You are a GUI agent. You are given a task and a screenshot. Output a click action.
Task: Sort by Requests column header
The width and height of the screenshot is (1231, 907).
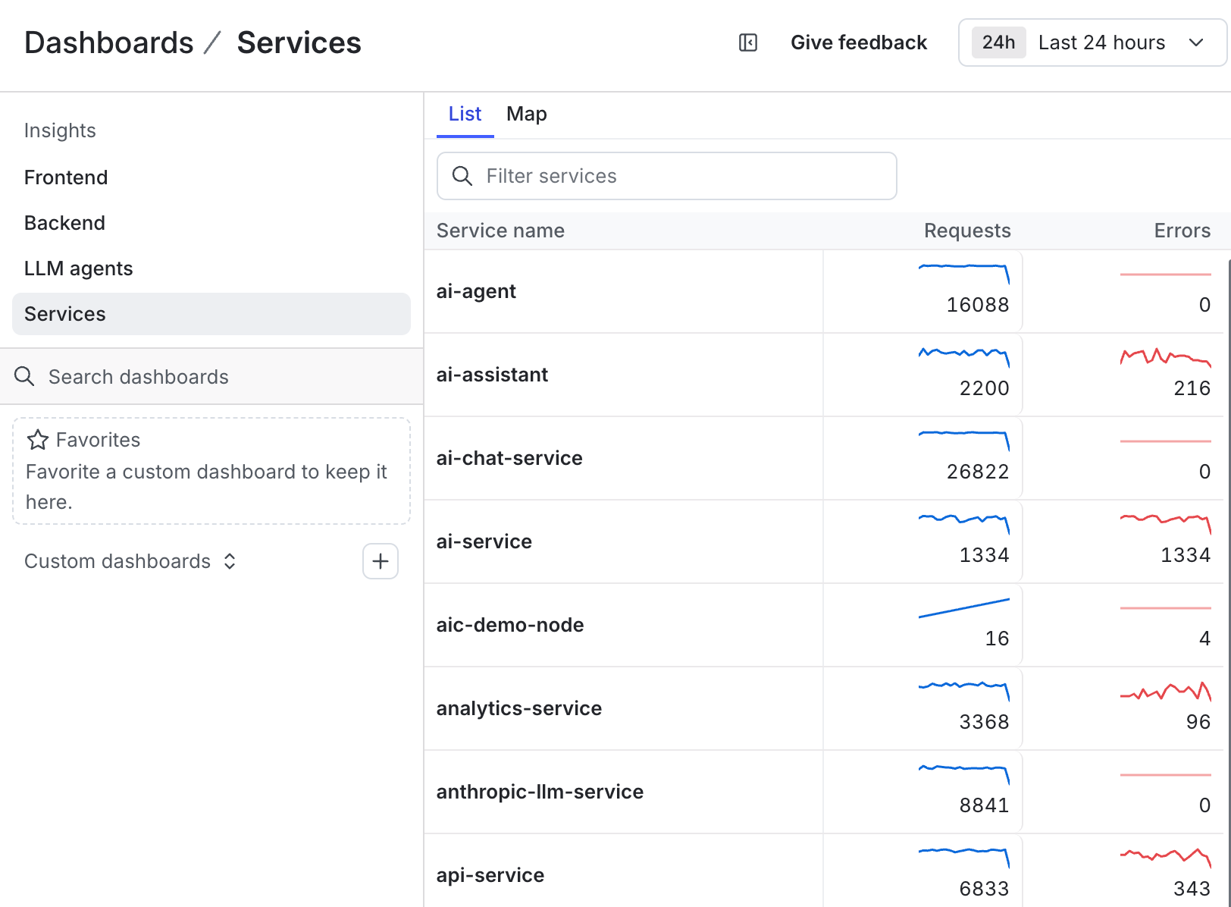tap(967, 231)
